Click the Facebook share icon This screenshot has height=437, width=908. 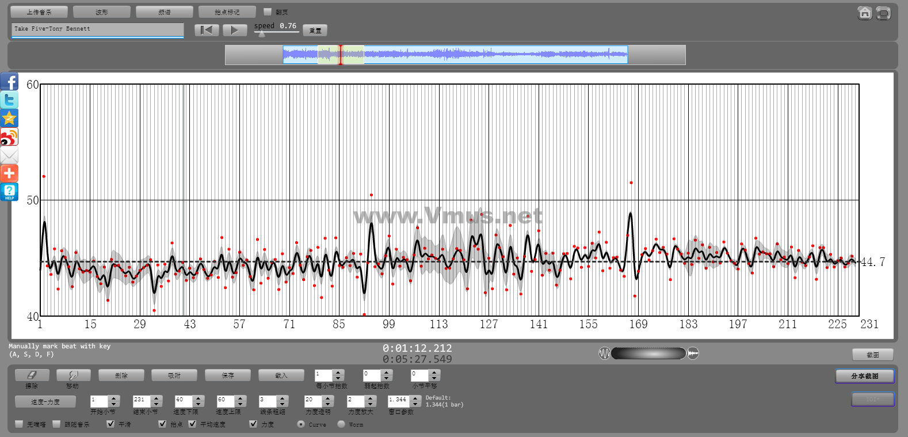pos(9,81)
